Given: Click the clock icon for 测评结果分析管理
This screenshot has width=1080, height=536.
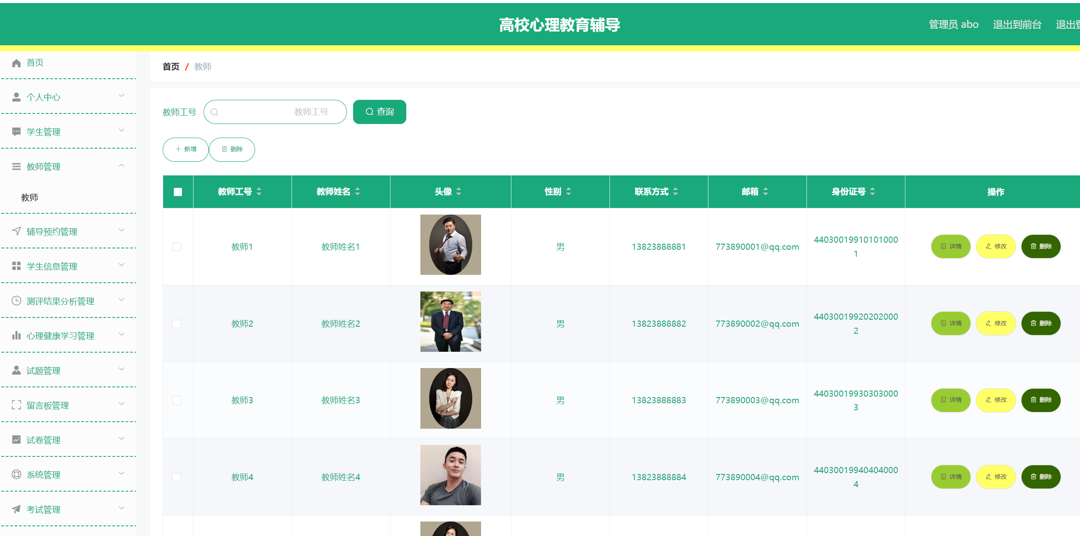Looking at the screenshot, I should (16, 301).
